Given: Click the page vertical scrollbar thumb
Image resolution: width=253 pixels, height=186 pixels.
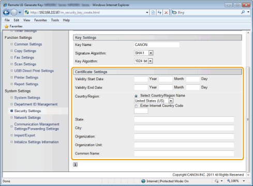Looking at the screenshot, I should tap(248, 119).
